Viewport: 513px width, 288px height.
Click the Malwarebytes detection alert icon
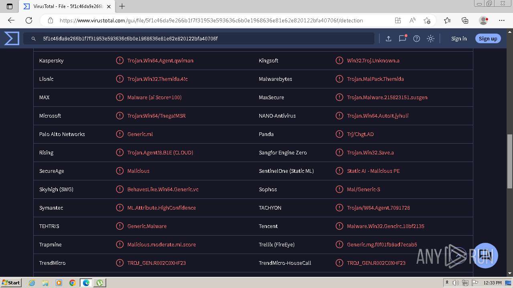[x=339, y=79]
